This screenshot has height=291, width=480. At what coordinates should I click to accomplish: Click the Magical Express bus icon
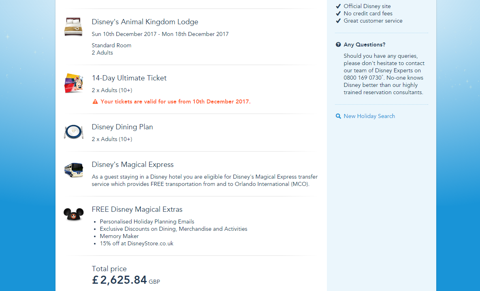click(x=73, y=170)
